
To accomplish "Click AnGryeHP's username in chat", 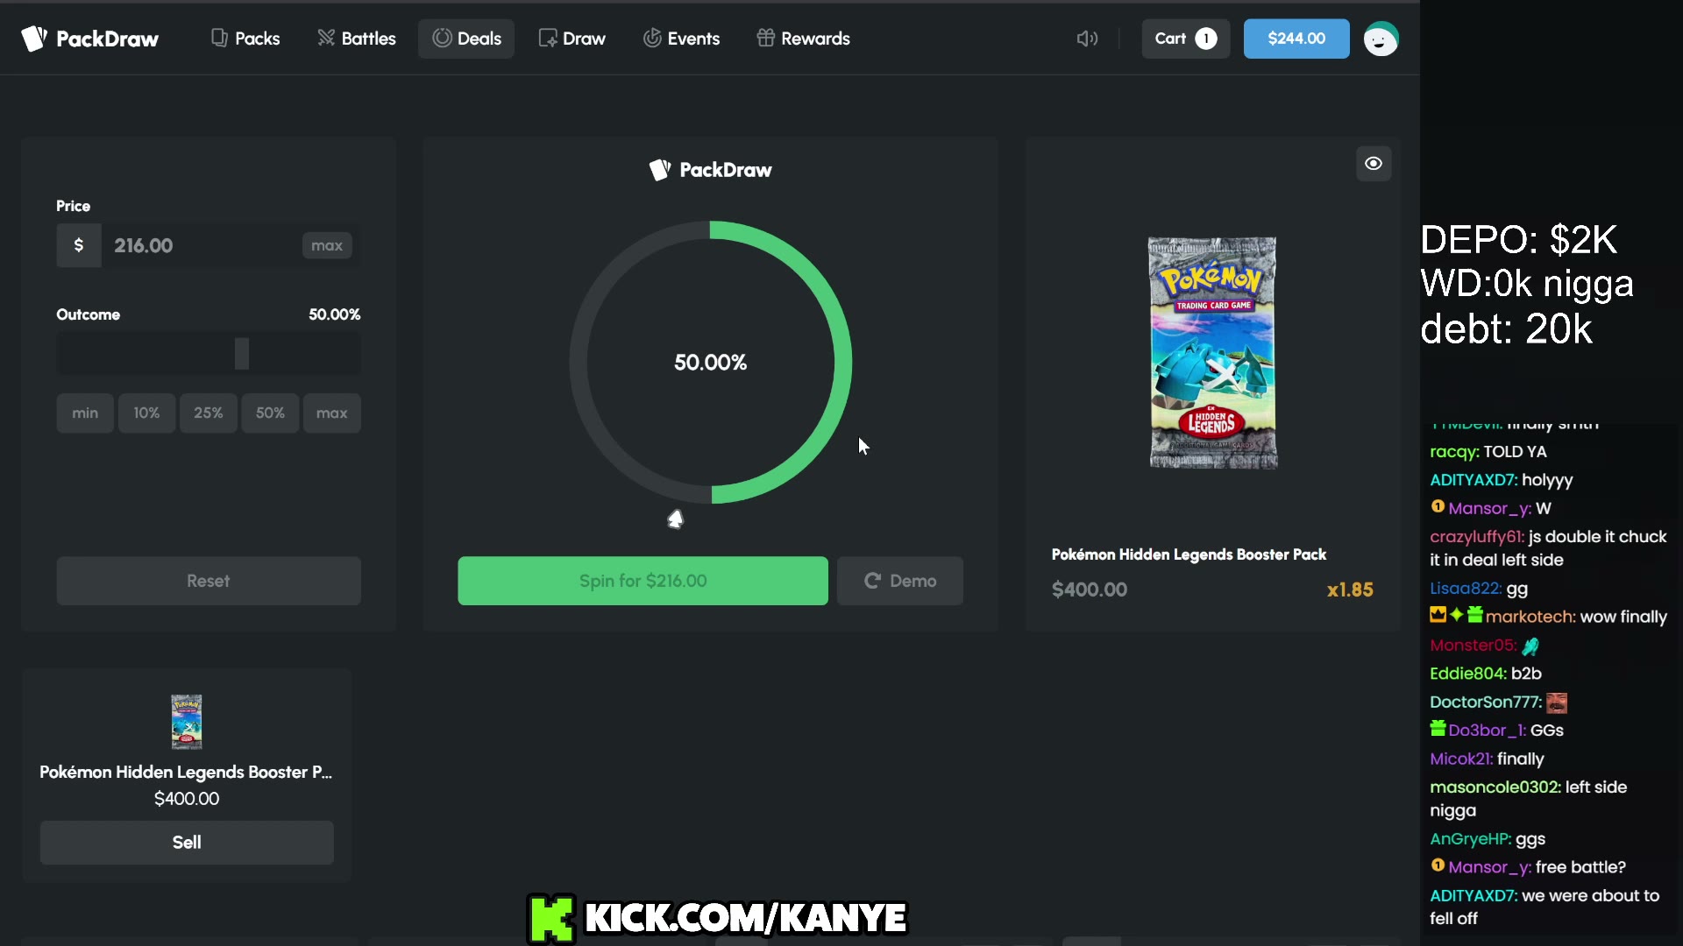I will click(1470, 839).
